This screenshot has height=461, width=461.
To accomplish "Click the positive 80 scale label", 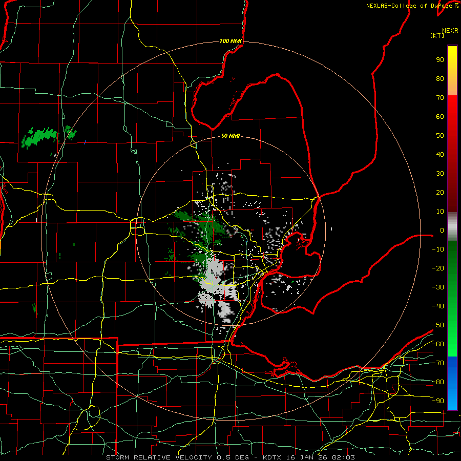I will click(x=440, y=78).
